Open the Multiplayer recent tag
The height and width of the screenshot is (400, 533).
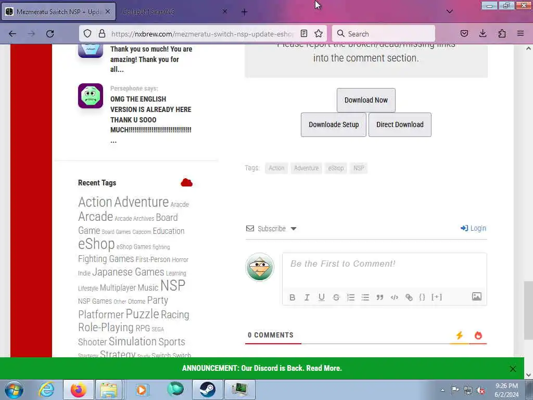(118, 287)
